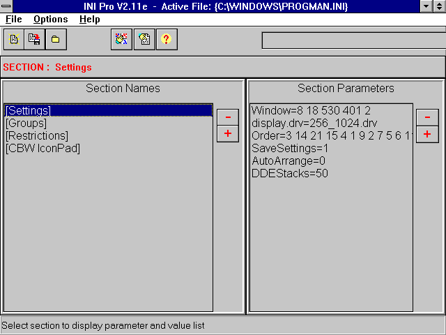Click the colorful grid hand toolbar icon
This screenshot has width=446, height=335.
(x=121, y=40)
